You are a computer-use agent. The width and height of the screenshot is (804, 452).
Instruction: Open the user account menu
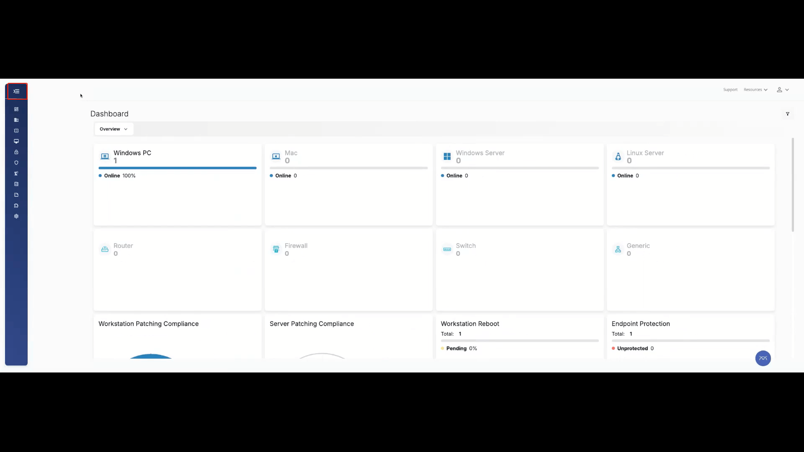coord(783,90)
